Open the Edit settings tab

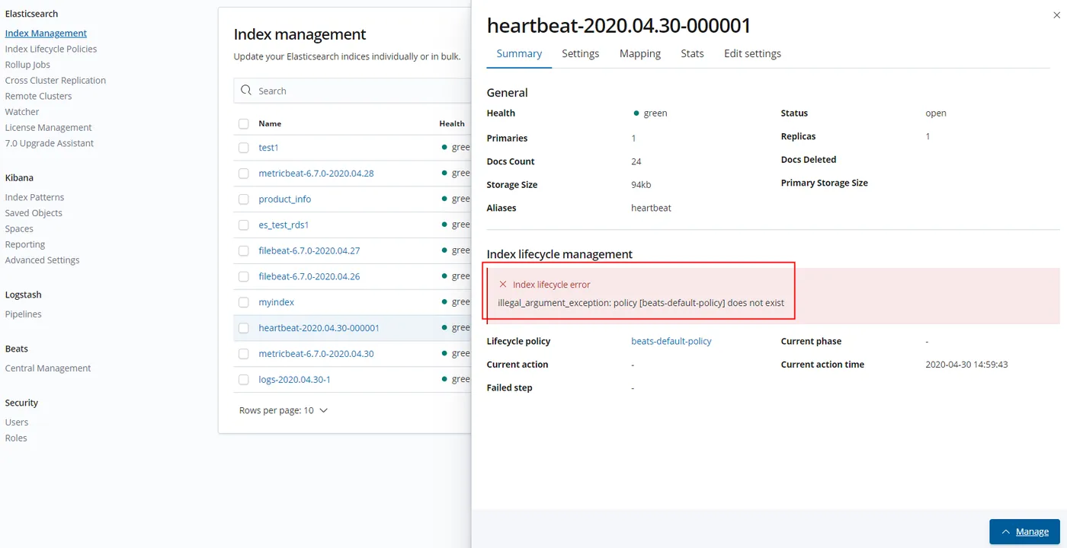(x=752, y=53)
